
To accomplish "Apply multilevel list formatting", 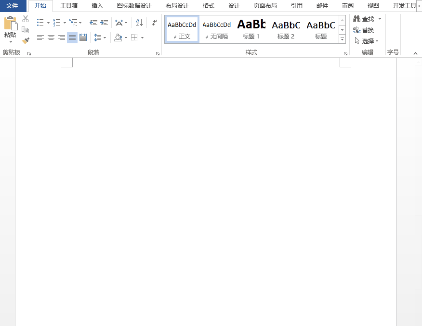I will 73,23.
